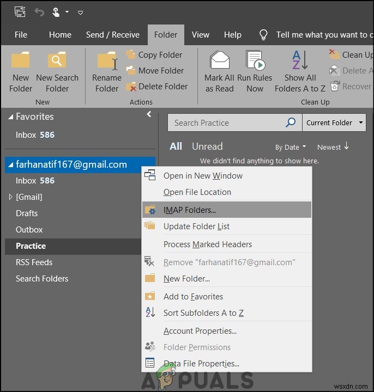Choose Update Folder List

(x=227, y=226)
